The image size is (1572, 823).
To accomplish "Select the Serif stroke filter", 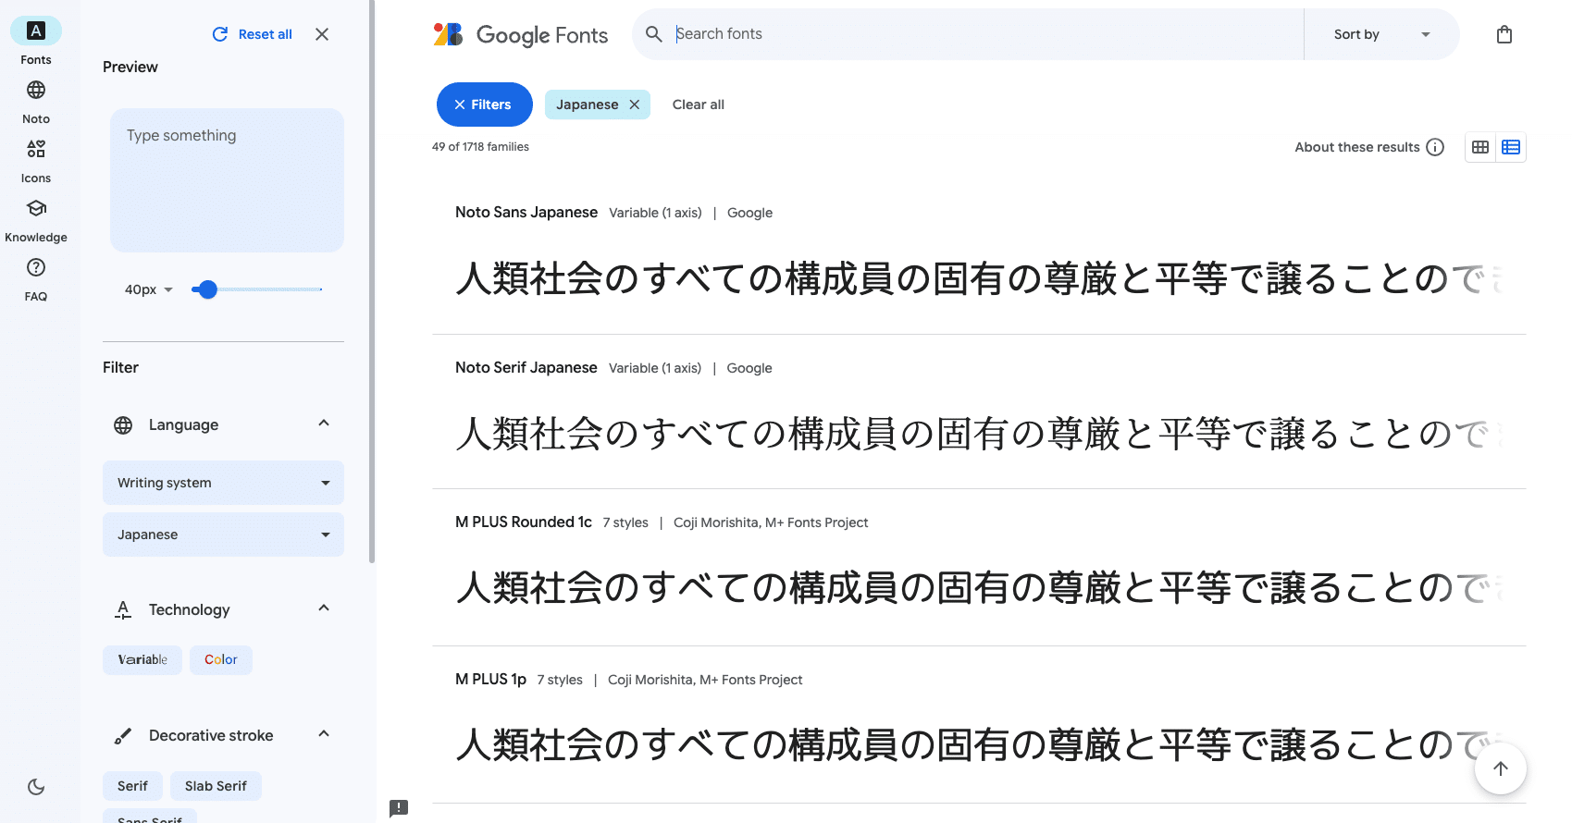I will coord(132,785).
